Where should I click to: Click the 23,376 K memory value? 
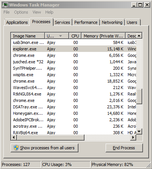115,107
